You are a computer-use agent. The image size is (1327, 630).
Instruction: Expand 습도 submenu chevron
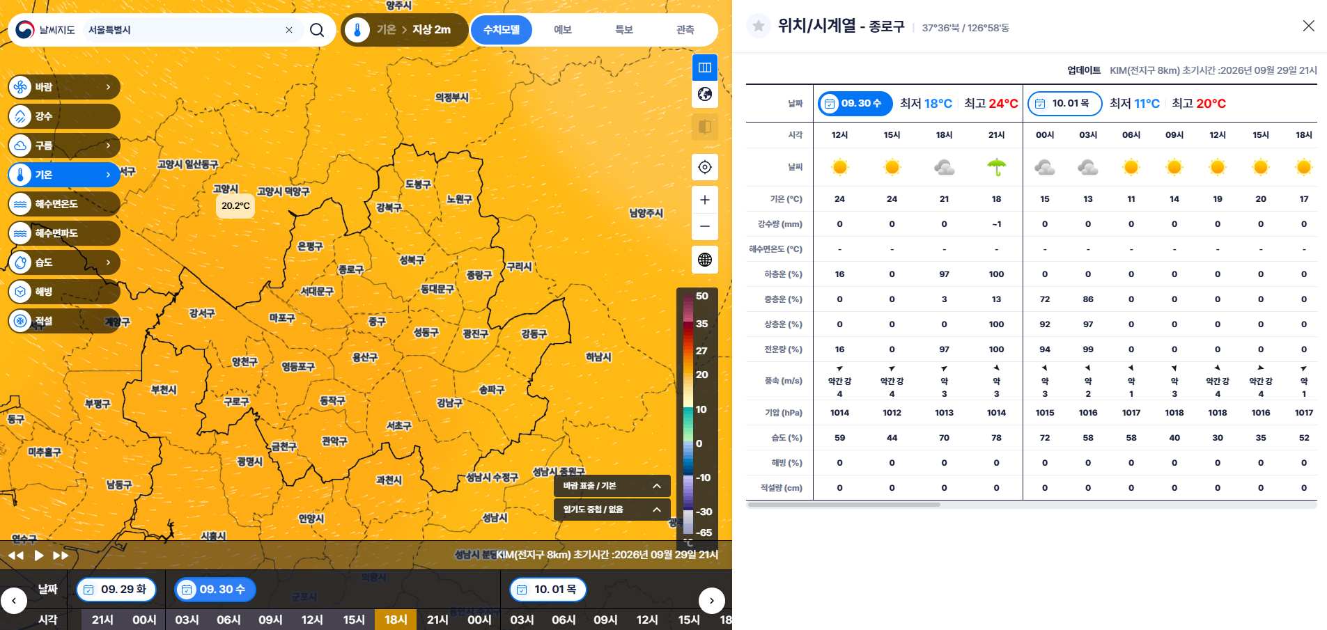tap(108, 262)
